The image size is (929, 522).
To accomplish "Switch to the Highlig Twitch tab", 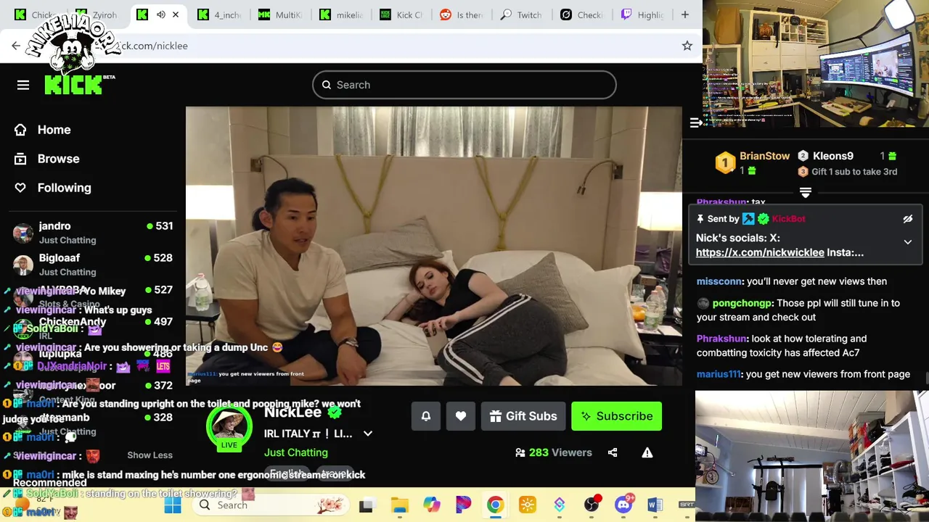I will pyautogui.click(x=643, y=14).
